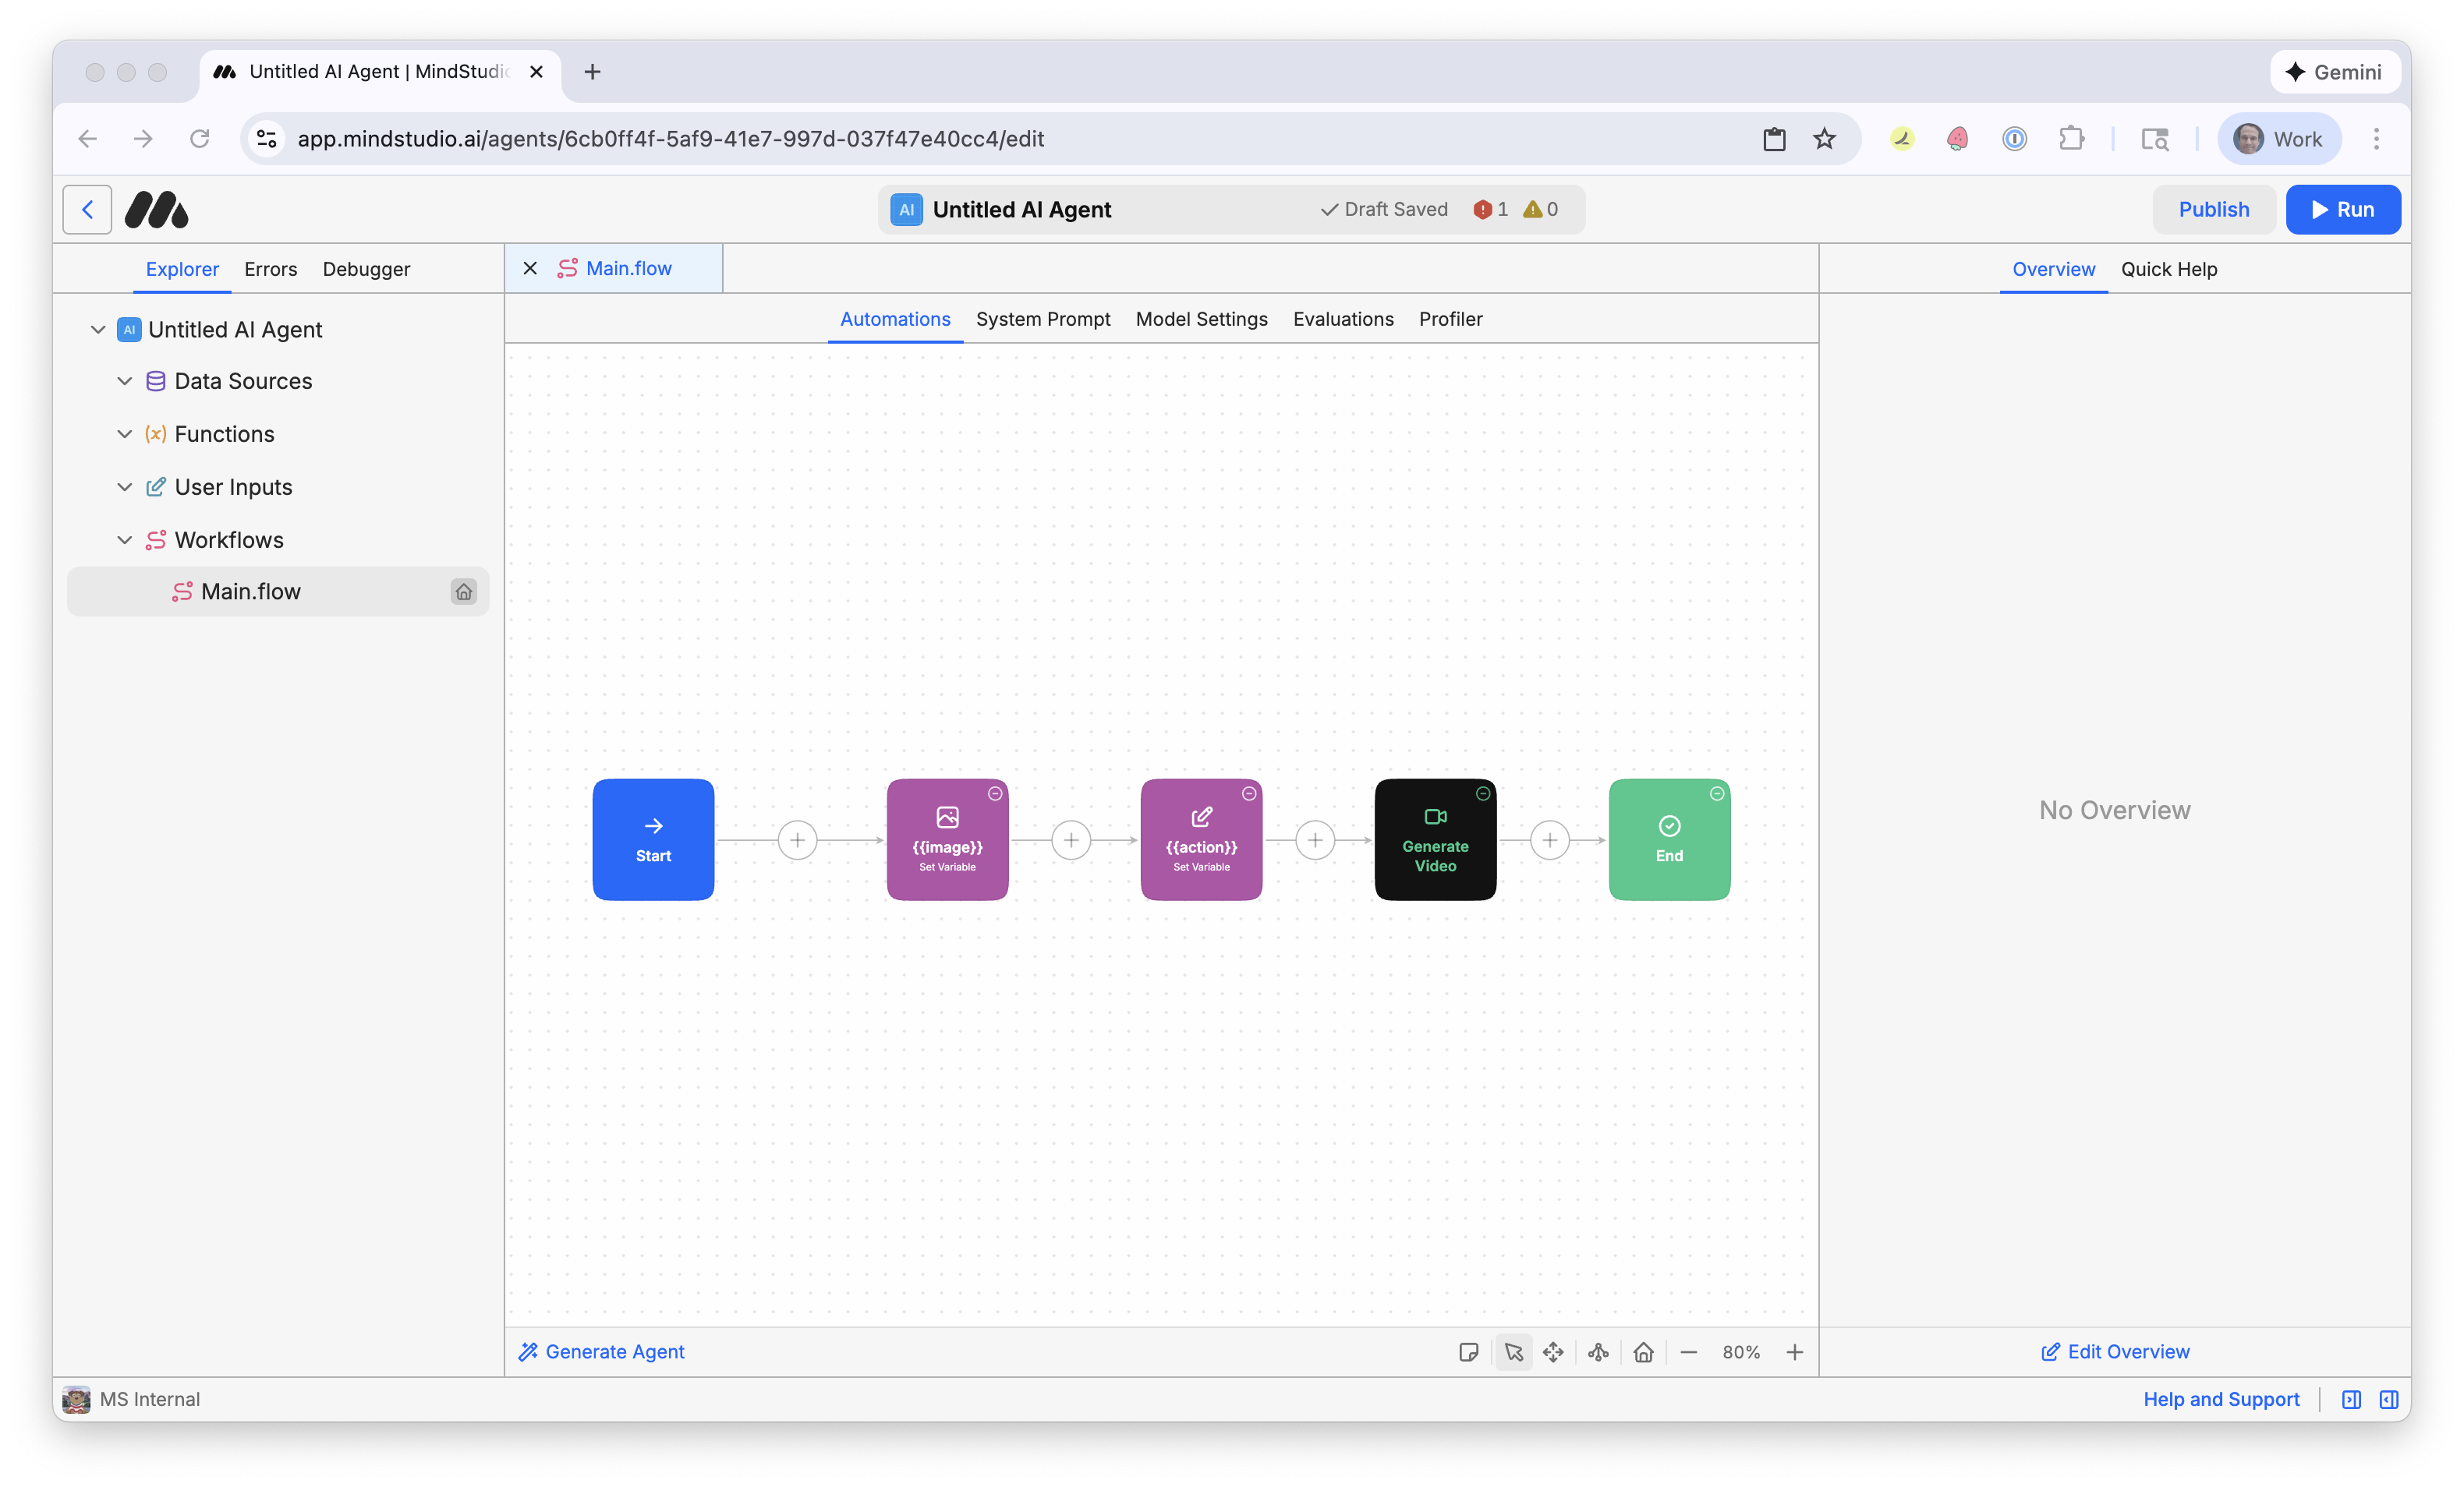This screenshot has height=1487, width=2464.
Task: Open the Debugger panel tab
Action: coord(365,269)
